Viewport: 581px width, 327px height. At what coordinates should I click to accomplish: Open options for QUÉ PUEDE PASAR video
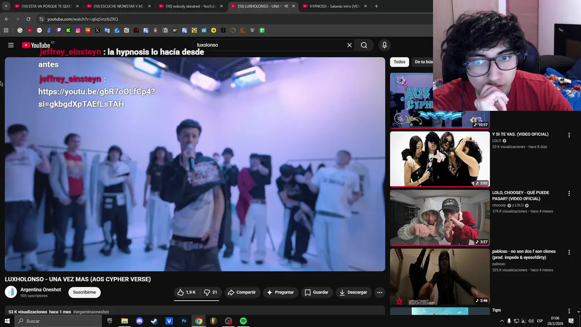tap(569, 193)
